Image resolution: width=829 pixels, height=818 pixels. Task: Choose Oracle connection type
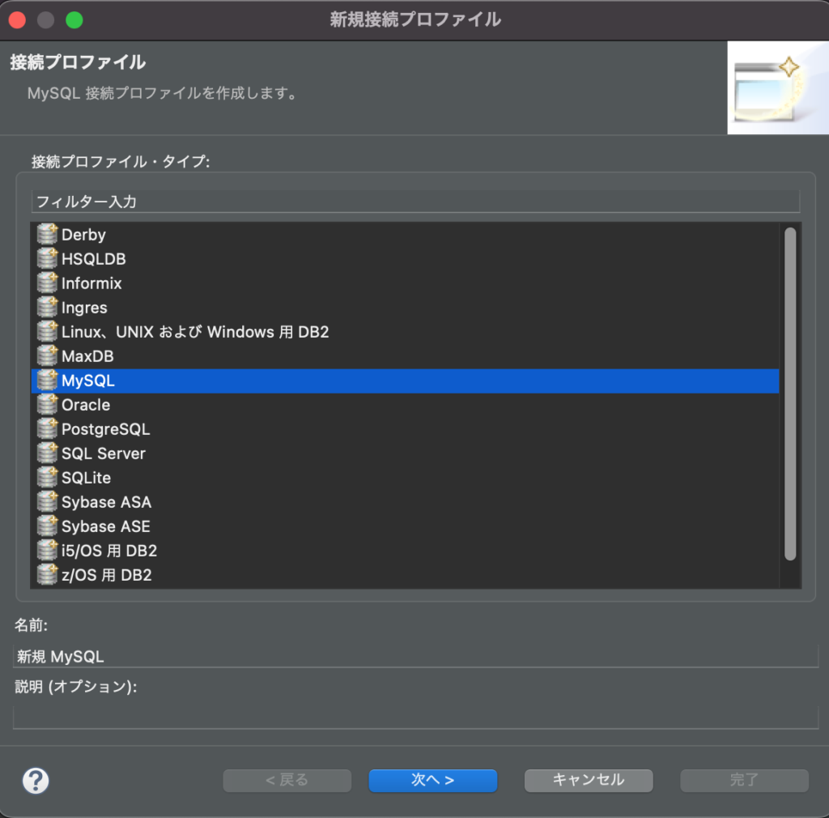point(405,404)
